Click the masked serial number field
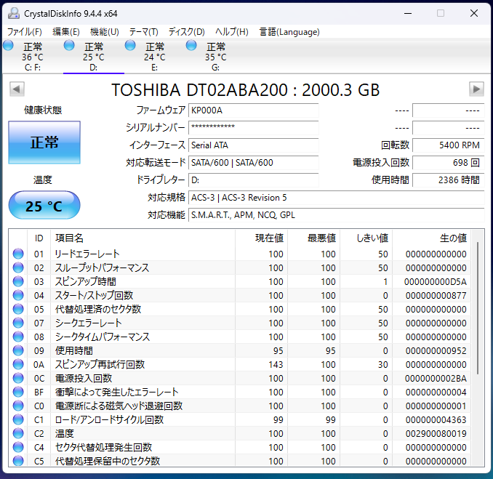The image size is (493, 479). [254, 128]
